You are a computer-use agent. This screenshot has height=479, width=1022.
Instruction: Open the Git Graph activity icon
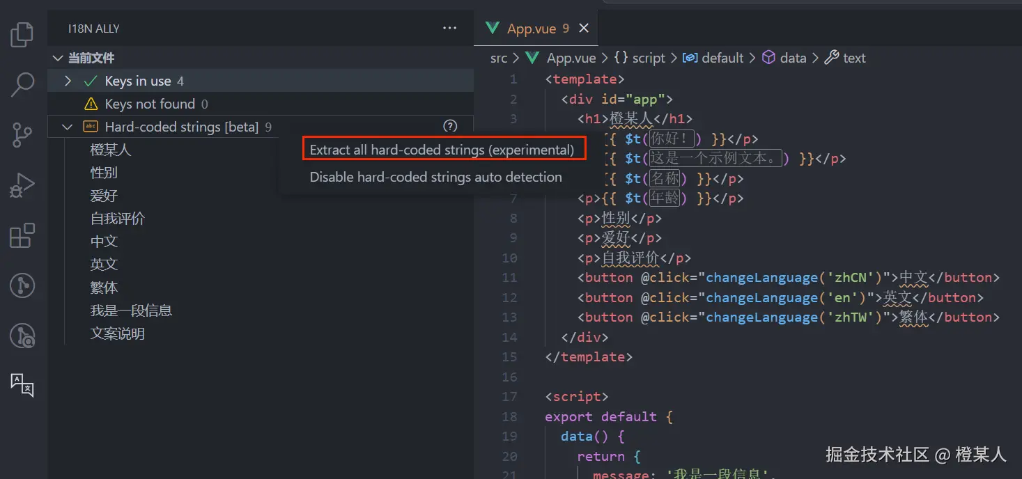click(x=22, y=285)
